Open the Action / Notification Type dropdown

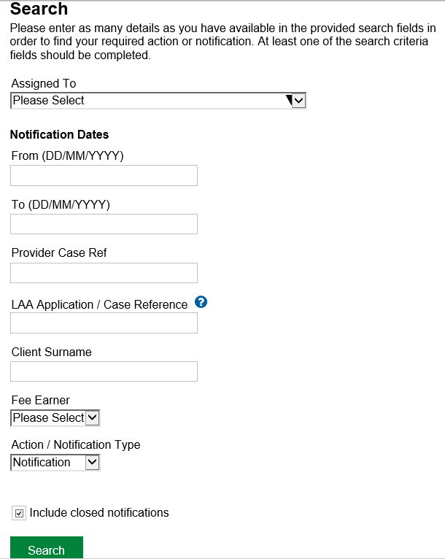click(x=55, y=463)
